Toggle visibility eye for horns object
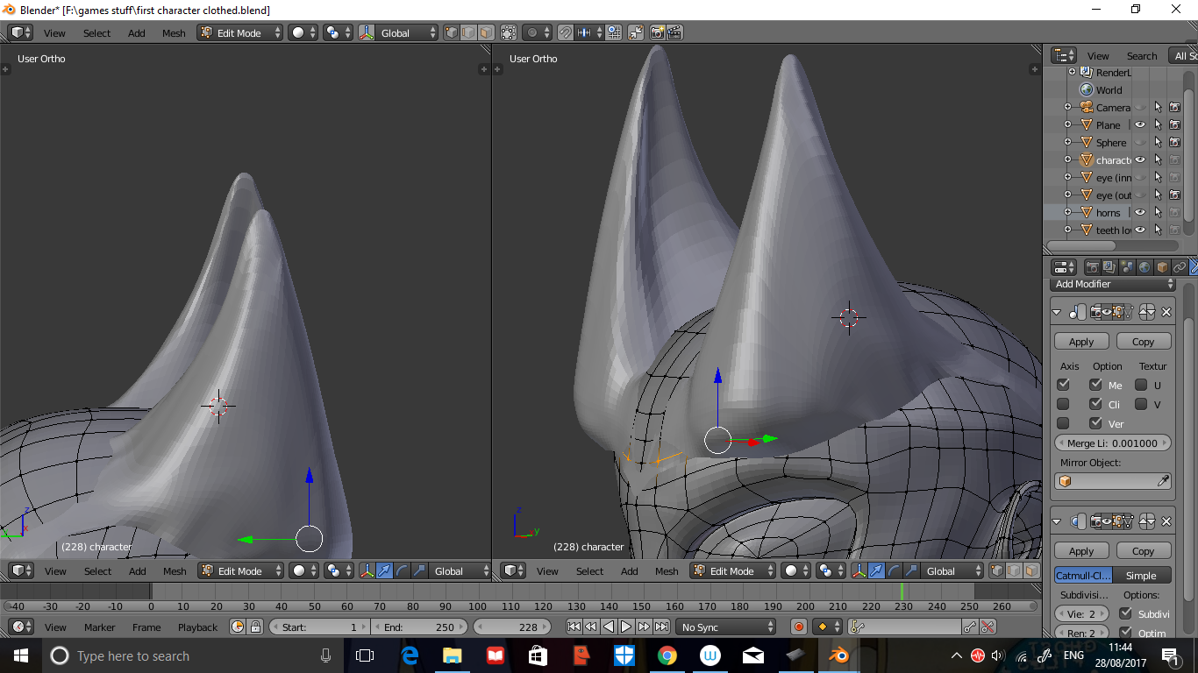 click(x=1140, y=212)
